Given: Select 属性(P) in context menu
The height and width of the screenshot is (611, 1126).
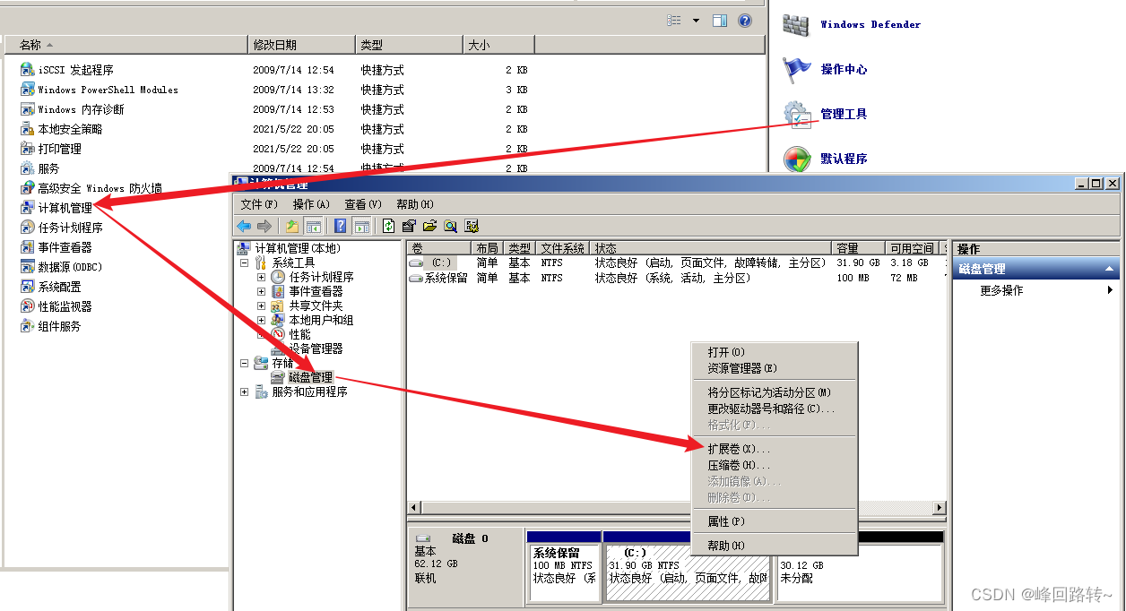Looking at the screenshot, I should pyautogui.click(x=775, y=521).
